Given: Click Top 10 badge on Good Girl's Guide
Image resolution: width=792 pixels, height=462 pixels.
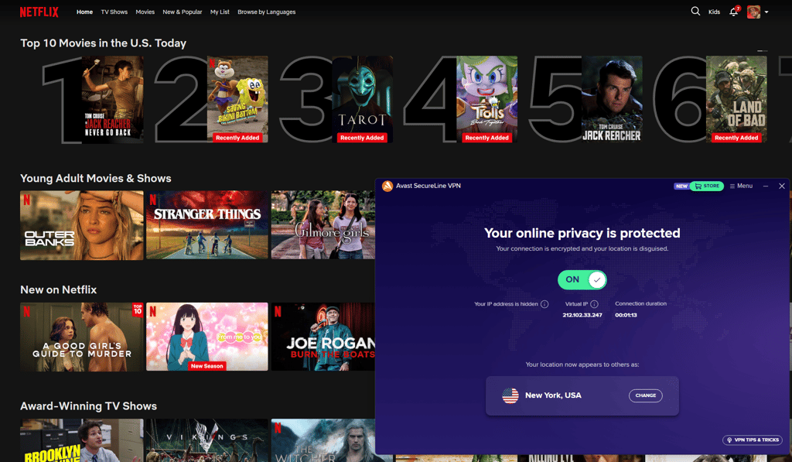Looking at the screenshot, I should tap(138, 310).
